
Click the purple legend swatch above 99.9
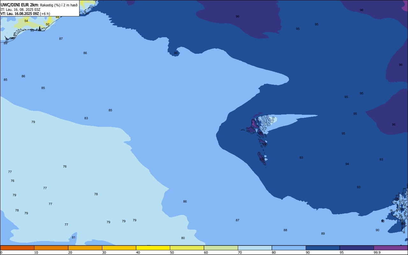point(390,248)
